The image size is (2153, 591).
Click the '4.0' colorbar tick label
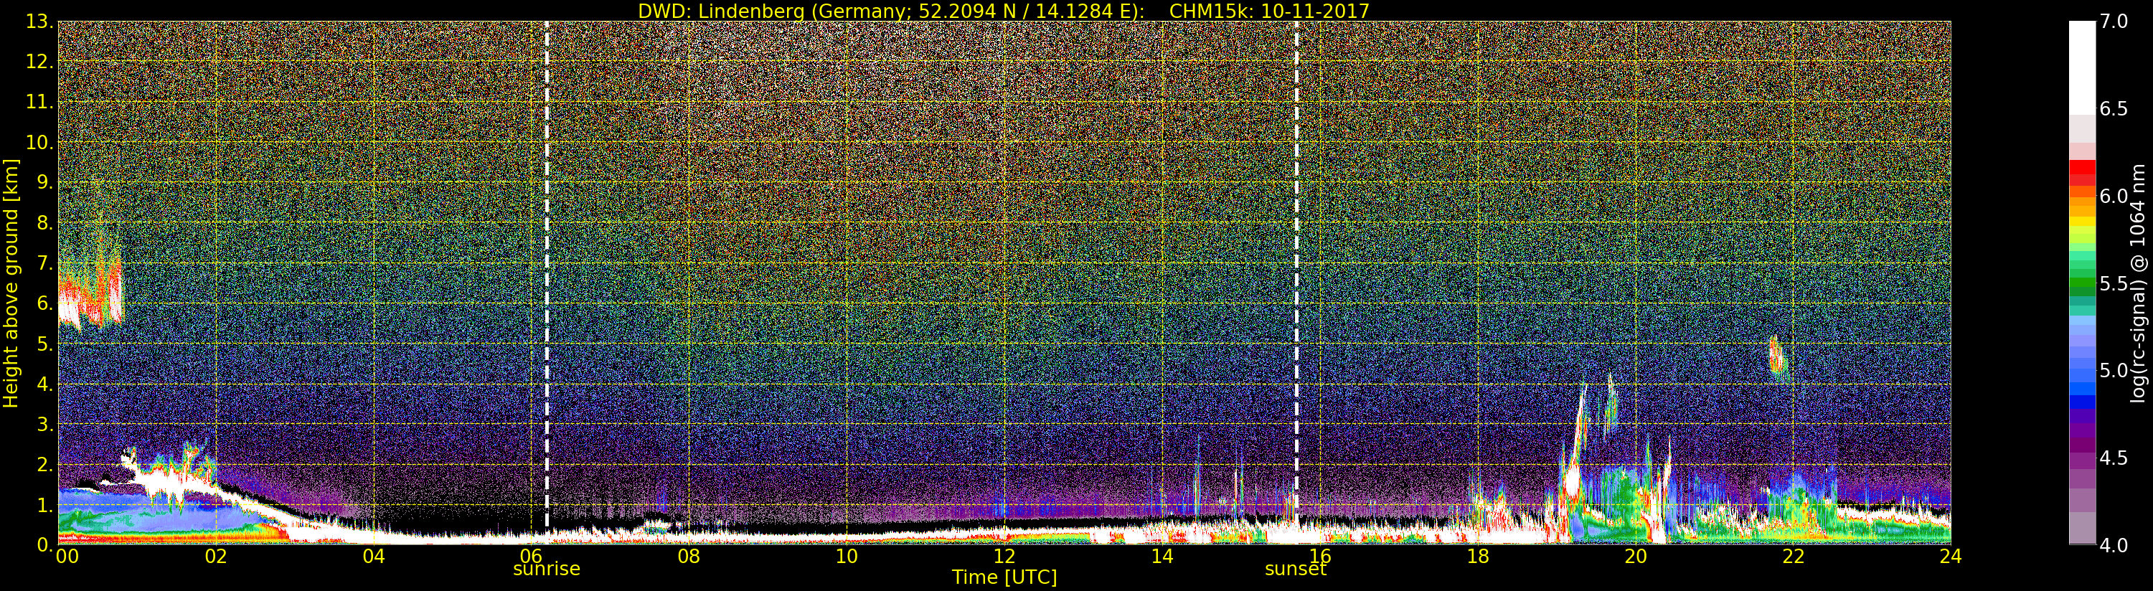point(2114,545)
